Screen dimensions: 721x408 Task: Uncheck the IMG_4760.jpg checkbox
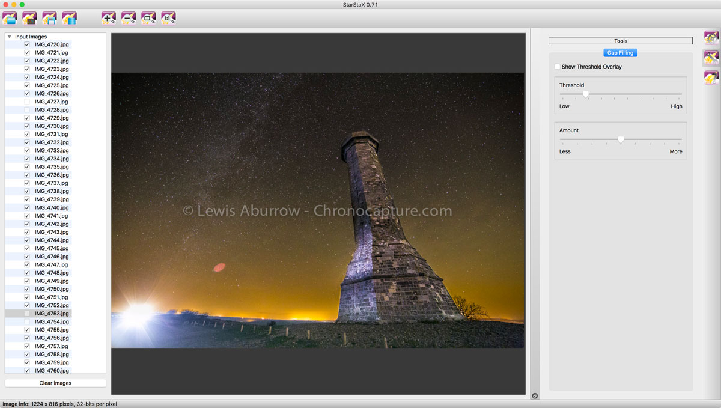tap(27, 371)
